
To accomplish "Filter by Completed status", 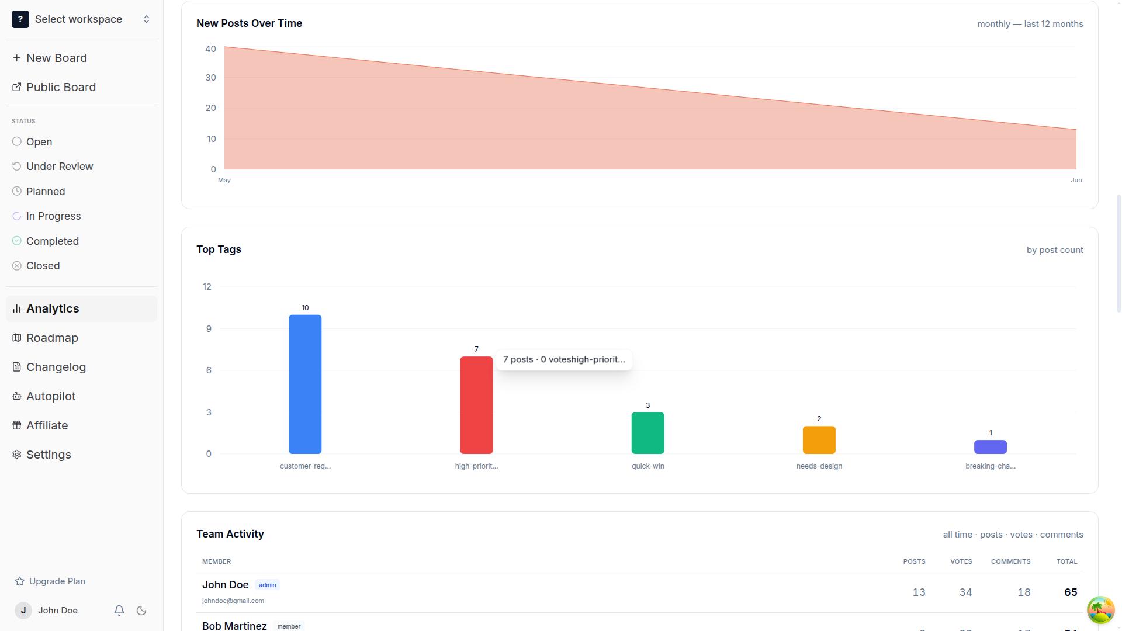I will [81, 241].
